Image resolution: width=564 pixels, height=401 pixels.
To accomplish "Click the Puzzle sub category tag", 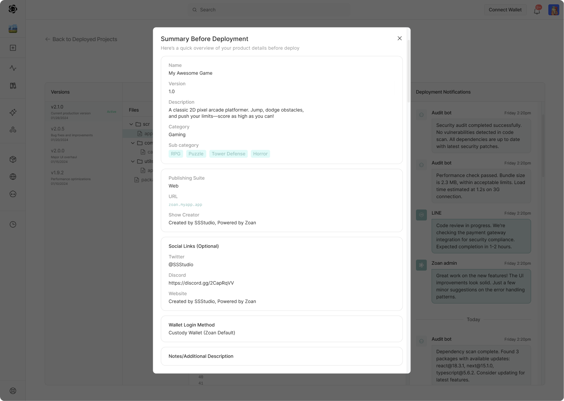I will [x=196, y=154].
